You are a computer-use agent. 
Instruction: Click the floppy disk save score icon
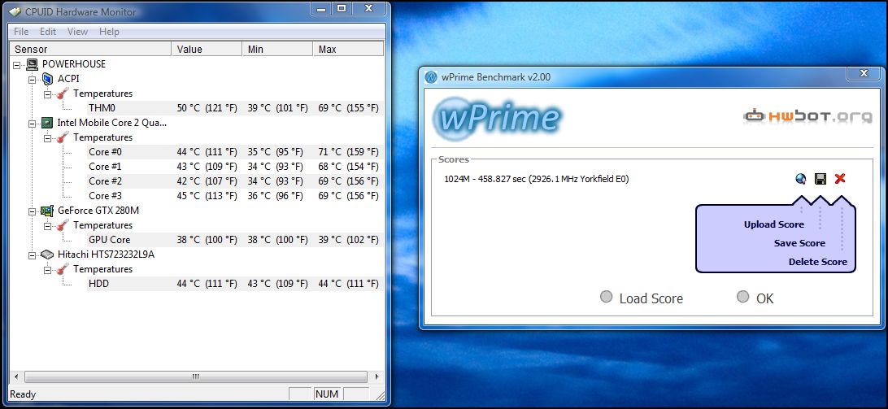[820, 179]
